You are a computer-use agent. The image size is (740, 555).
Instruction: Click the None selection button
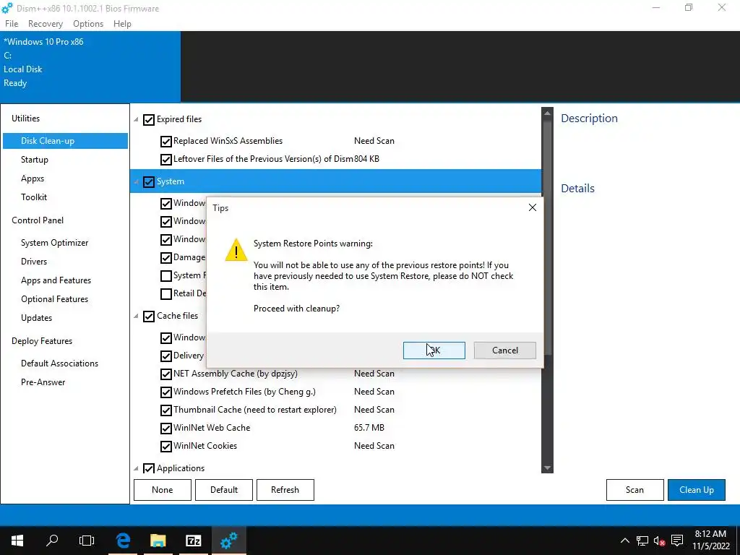[x=163, y=490]
